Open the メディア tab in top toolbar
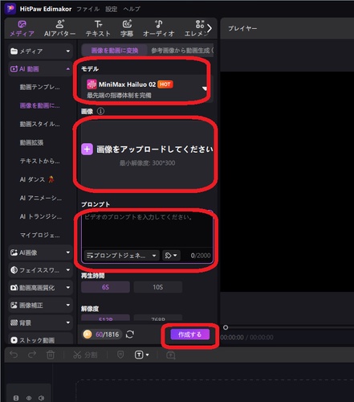Viewport: 354px width, 402px height. coord(22,29)
